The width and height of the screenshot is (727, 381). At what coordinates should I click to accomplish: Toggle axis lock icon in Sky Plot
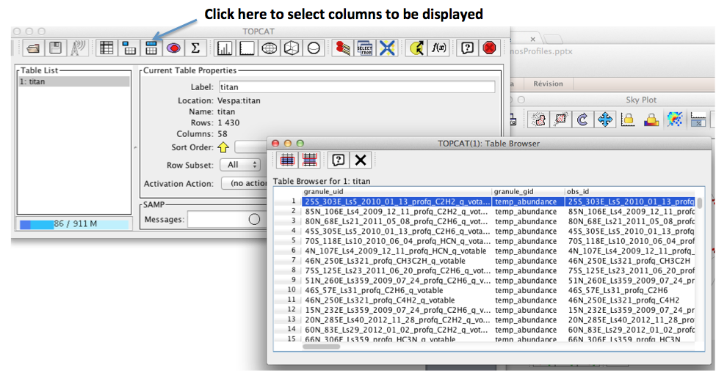coord(628,119)
